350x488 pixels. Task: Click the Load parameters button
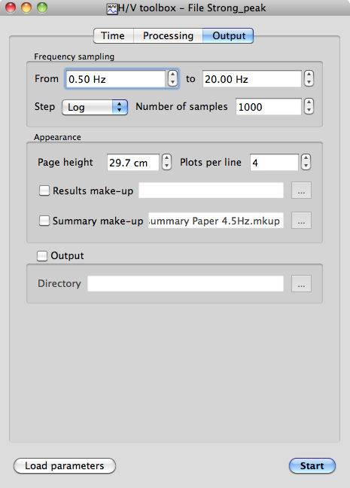click(x=65, y=465)
